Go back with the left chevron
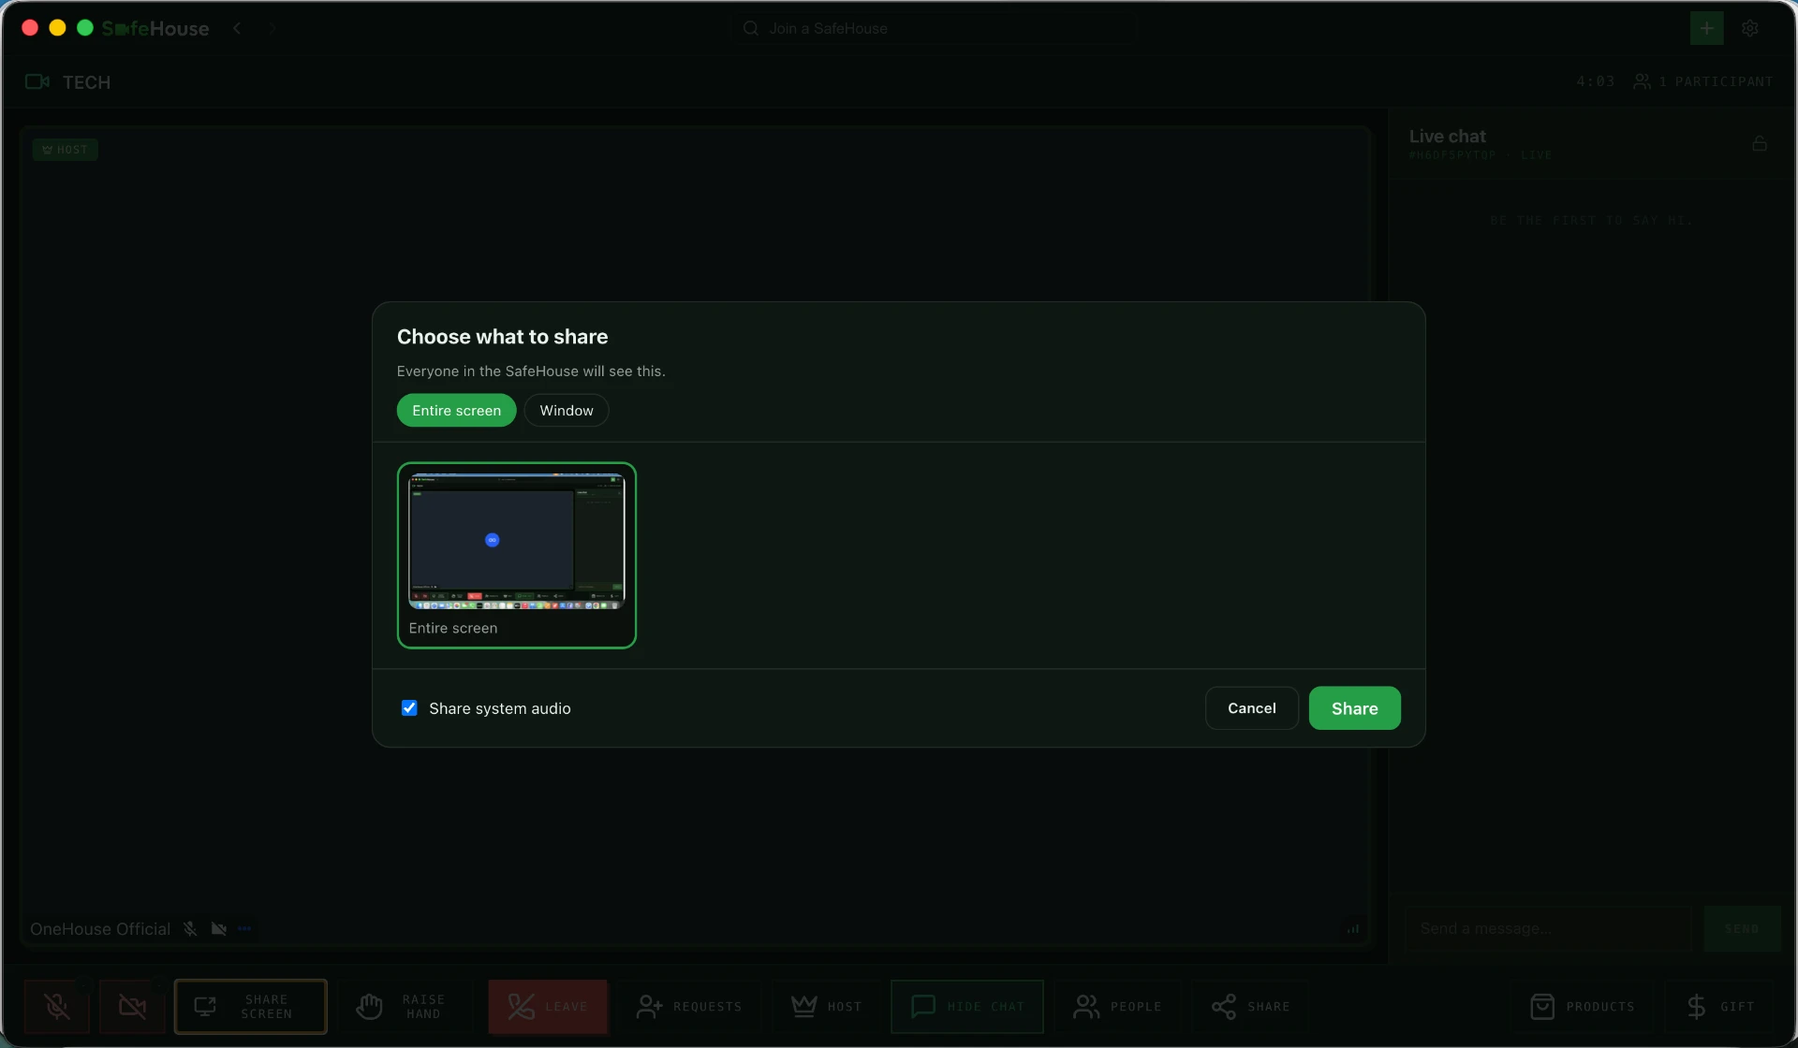Viewport: 1798px width, 1048px height. (x=237, y=28)
